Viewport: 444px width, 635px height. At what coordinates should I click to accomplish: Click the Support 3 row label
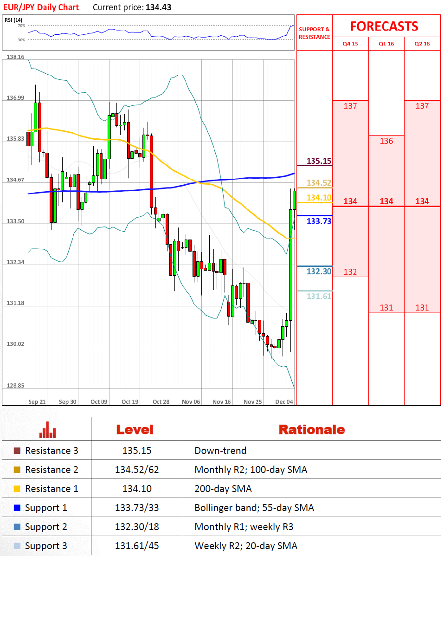[46, 546]
